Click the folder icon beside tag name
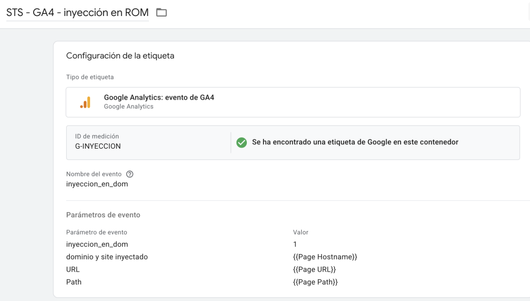530x301 pixels. (161, 12)
